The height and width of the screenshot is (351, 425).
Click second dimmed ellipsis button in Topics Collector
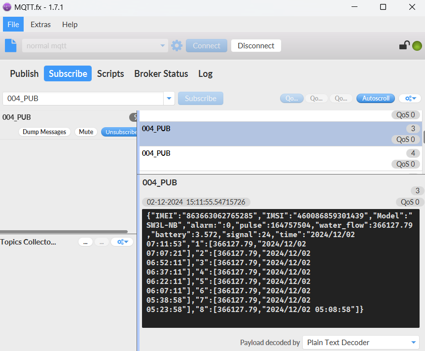tap(102, 242)
